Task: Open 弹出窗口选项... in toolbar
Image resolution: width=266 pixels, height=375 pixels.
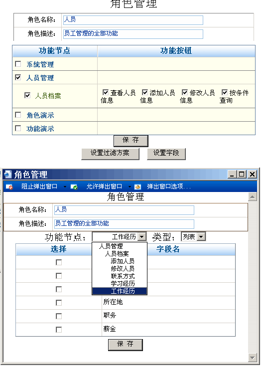Action: point(169,187)
